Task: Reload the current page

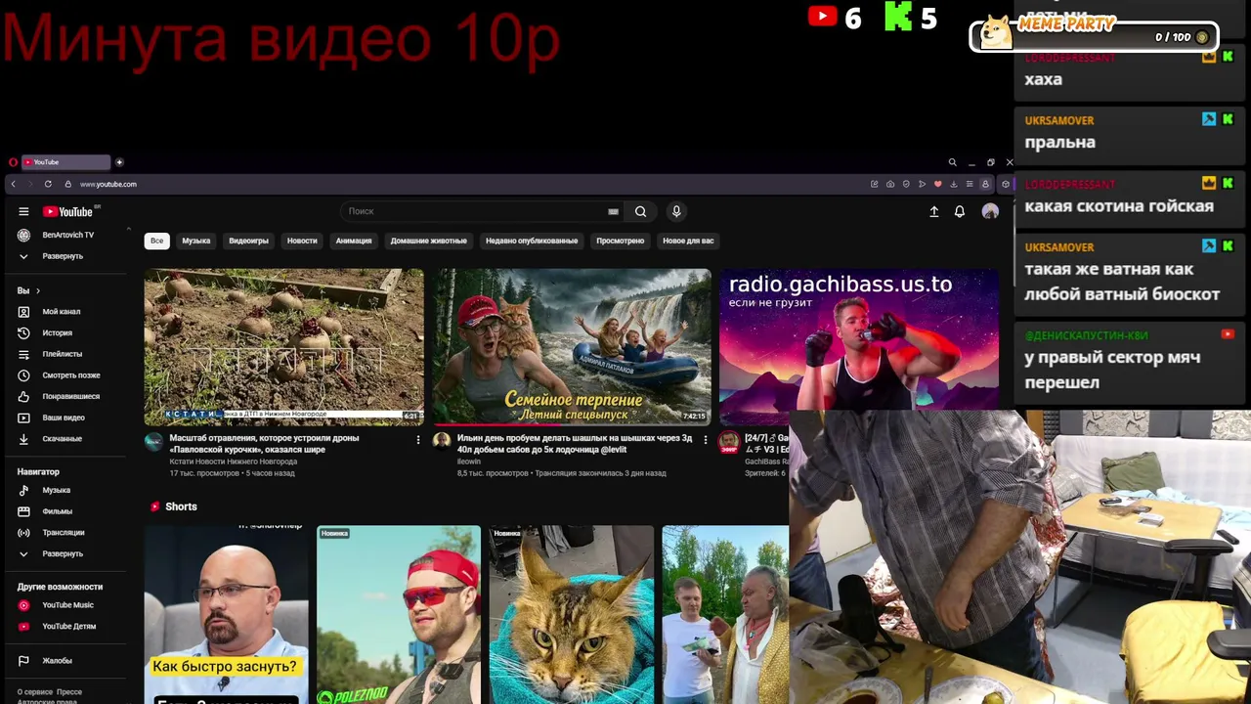Action: tap(48, 184)
